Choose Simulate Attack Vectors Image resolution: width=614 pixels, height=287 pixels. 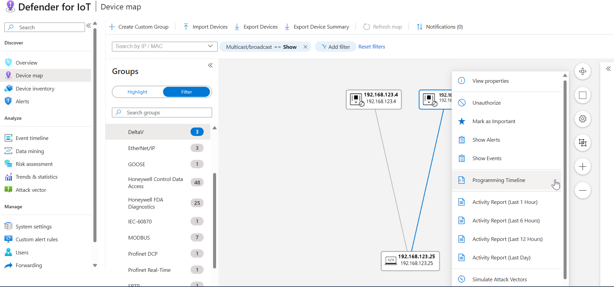[506, 279]
